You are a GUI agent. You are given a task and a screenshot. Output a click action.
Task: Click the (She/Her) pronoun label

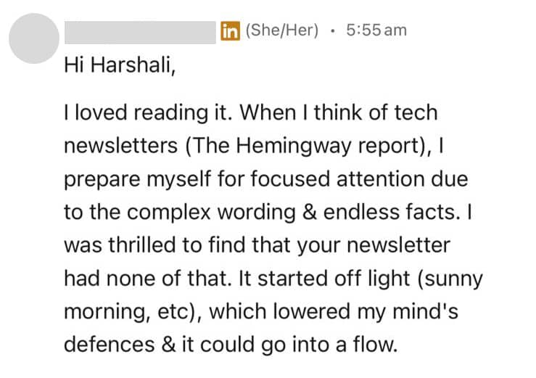tap(282, 30)
